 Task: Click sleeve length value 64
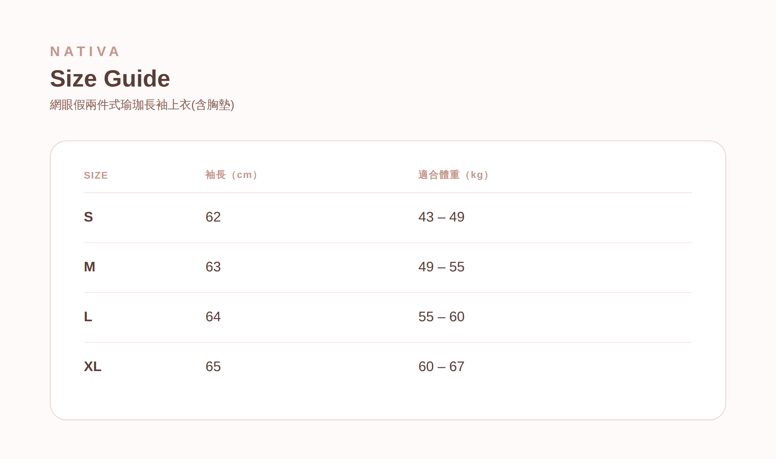pos(213,317)
